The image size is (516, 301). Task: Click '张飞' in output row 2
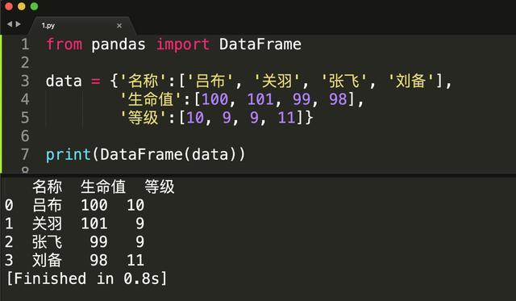[47, 242]
